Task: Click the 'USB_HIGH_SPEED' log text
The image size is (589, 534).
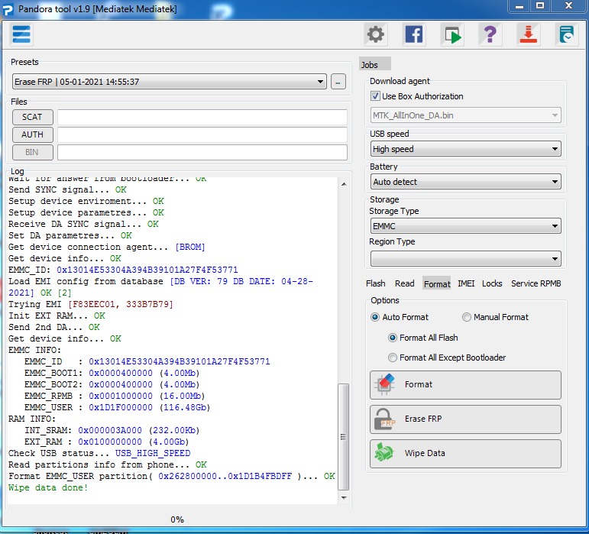Action: [x=153, y=453]
